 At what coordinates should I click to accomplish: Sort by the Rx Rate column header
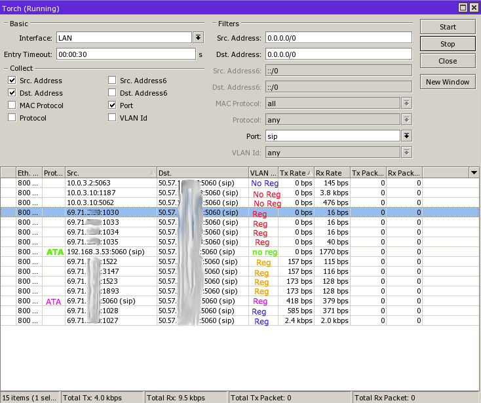[x=332, y=173]
